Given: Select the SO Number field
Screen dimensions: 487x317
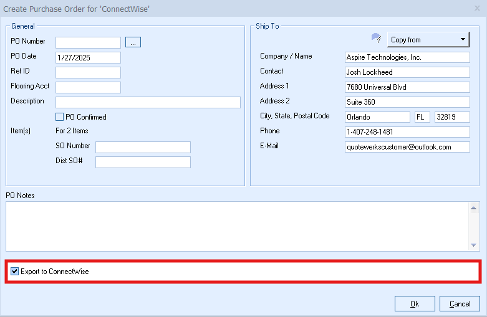Looking at the screenshot, I should tap(143, 147).
